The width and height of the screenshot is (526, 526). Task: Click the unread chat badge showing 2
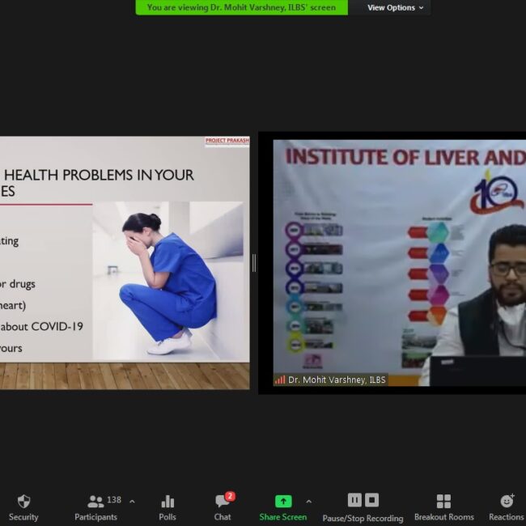[230, 496]
